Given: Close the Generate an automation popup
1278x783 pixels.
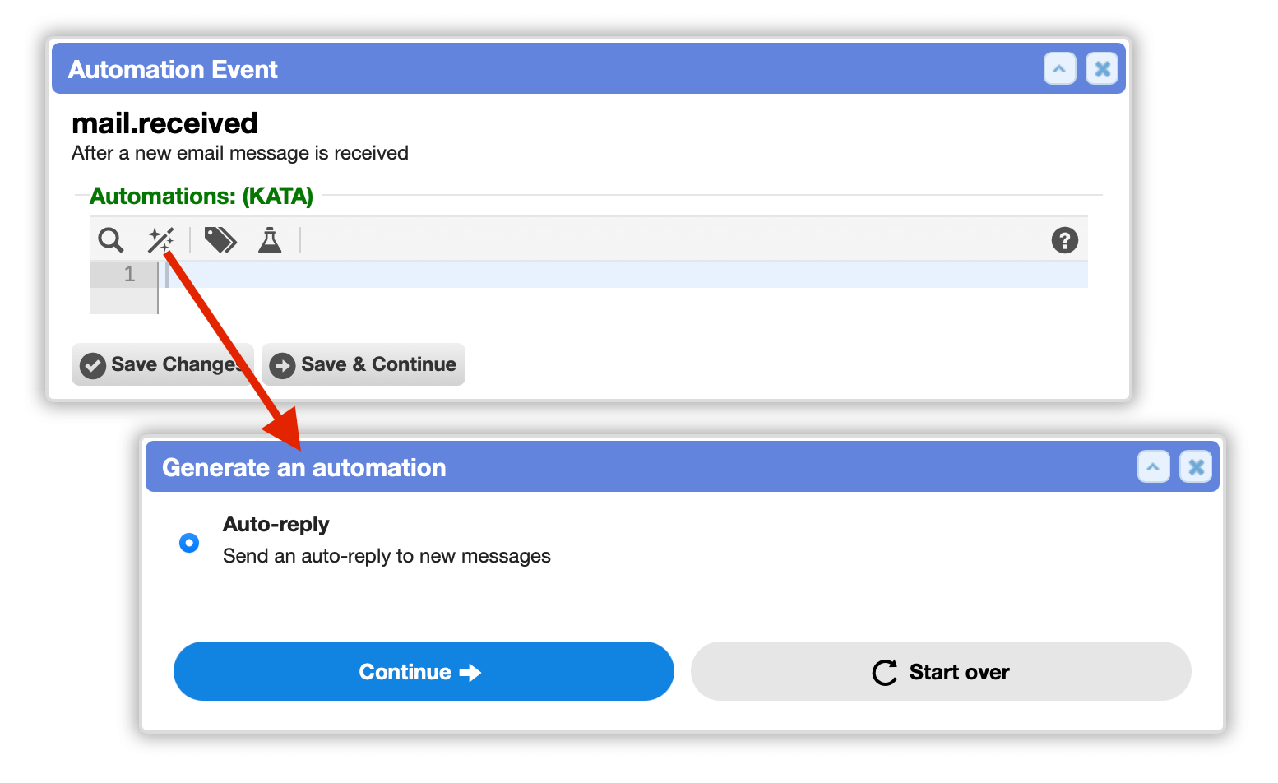Looking at the screenshot, I should pyautogui.click(x=1196, y=467).
